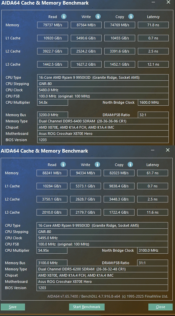
Task: Select L2 read value 3750.1 GB/s
Action: [52, 199]
